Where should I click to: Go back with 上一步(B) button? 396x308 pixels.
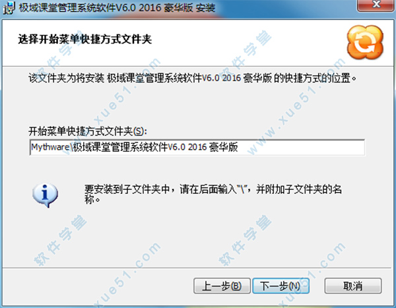coord(222,286)
